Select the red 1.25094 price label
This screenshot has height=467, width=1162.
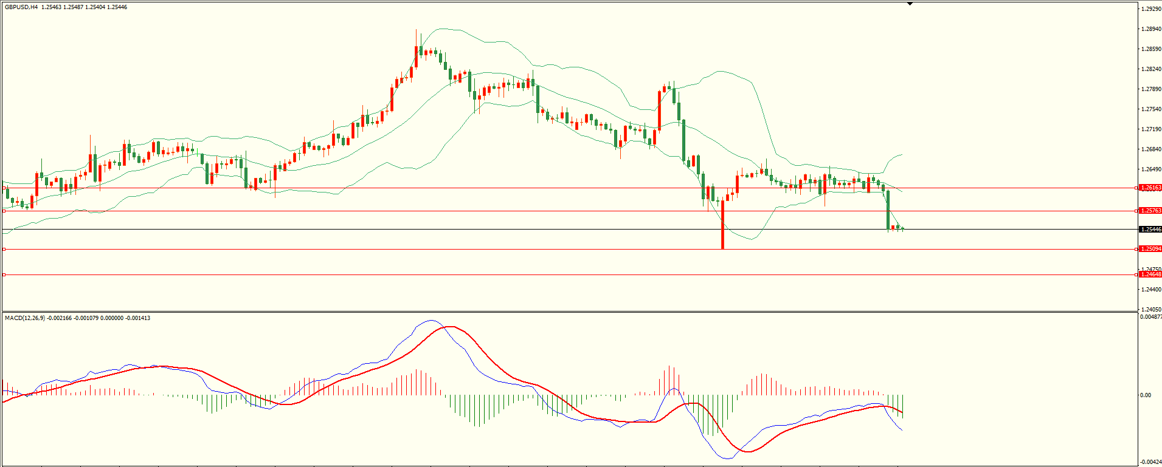point(1150,249)
